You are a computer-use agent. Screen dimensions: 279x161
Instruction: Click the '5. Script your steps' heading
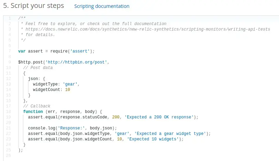[33, 6]
